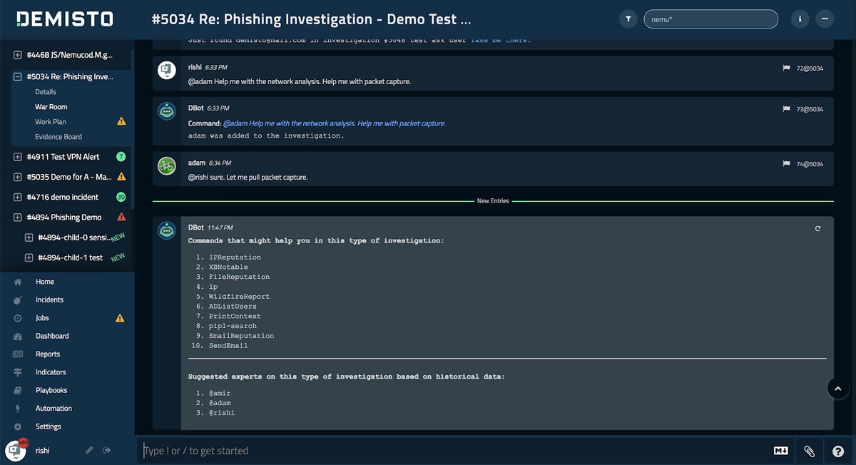
Task: Collapse incident #5034 Re: Phishing Inv
Action: [x=17, y=76]
